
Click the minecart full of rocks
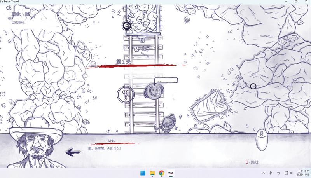(x=143, y=20)
